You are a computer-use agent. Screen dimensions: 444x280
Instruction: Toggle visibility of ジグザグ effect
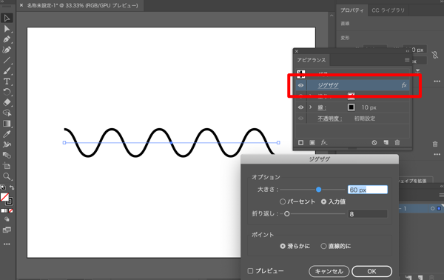click(x=300, y=85)
